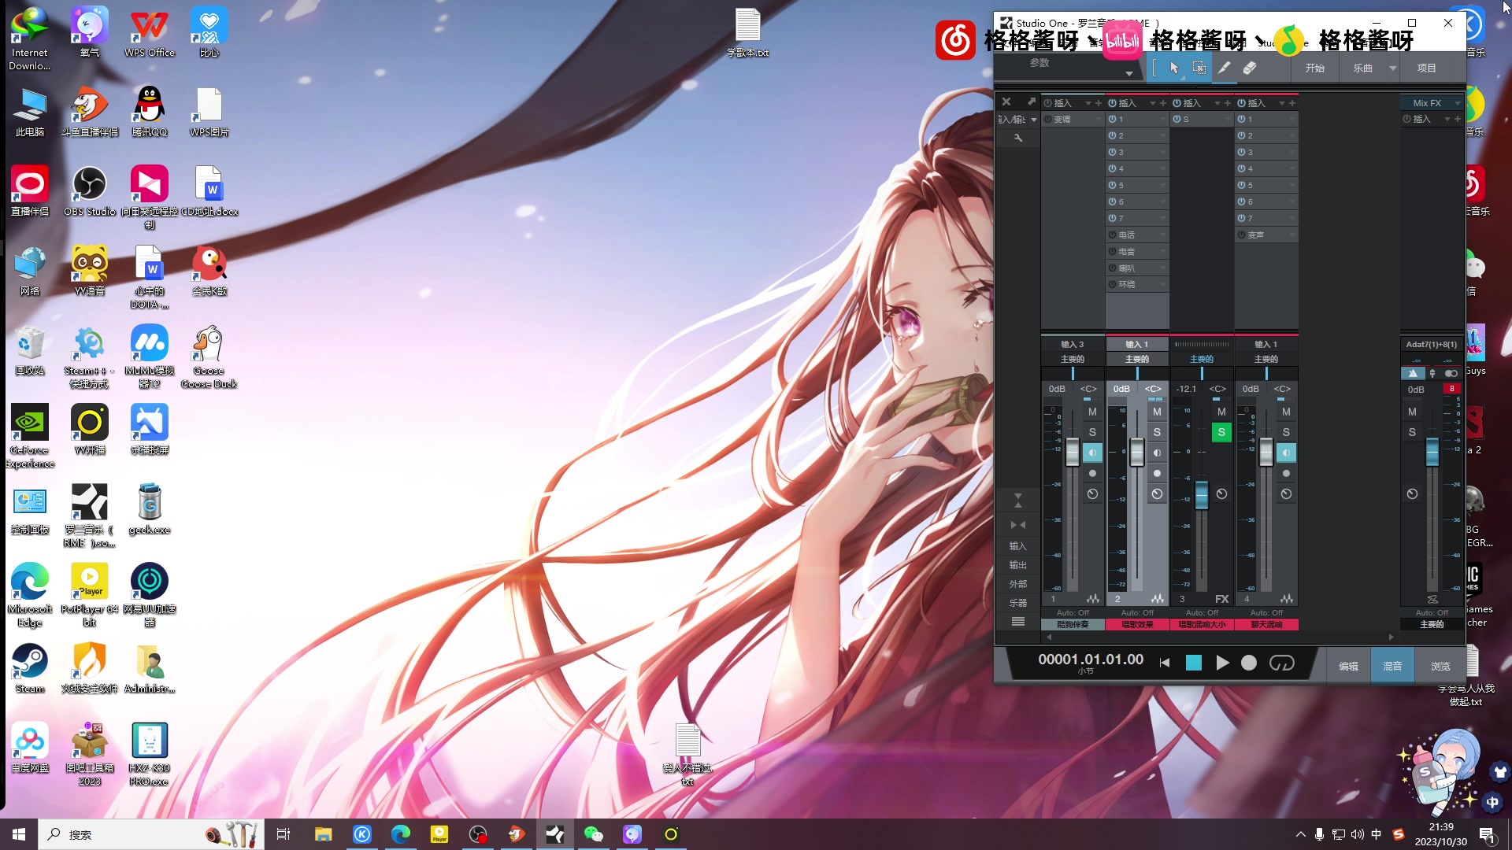
Task: Close the mixer using the X icon
Action: tap(1006, 102)
